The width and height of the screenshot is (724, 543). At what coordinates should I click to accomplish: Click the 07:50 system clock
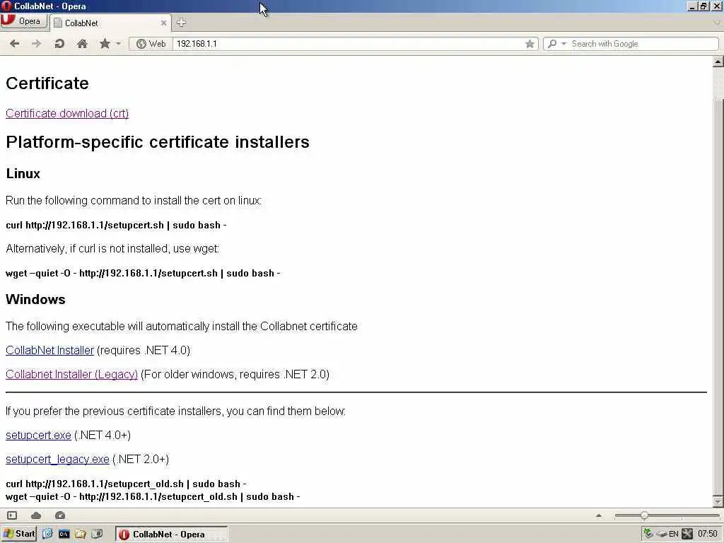click(x=707, y=535)
